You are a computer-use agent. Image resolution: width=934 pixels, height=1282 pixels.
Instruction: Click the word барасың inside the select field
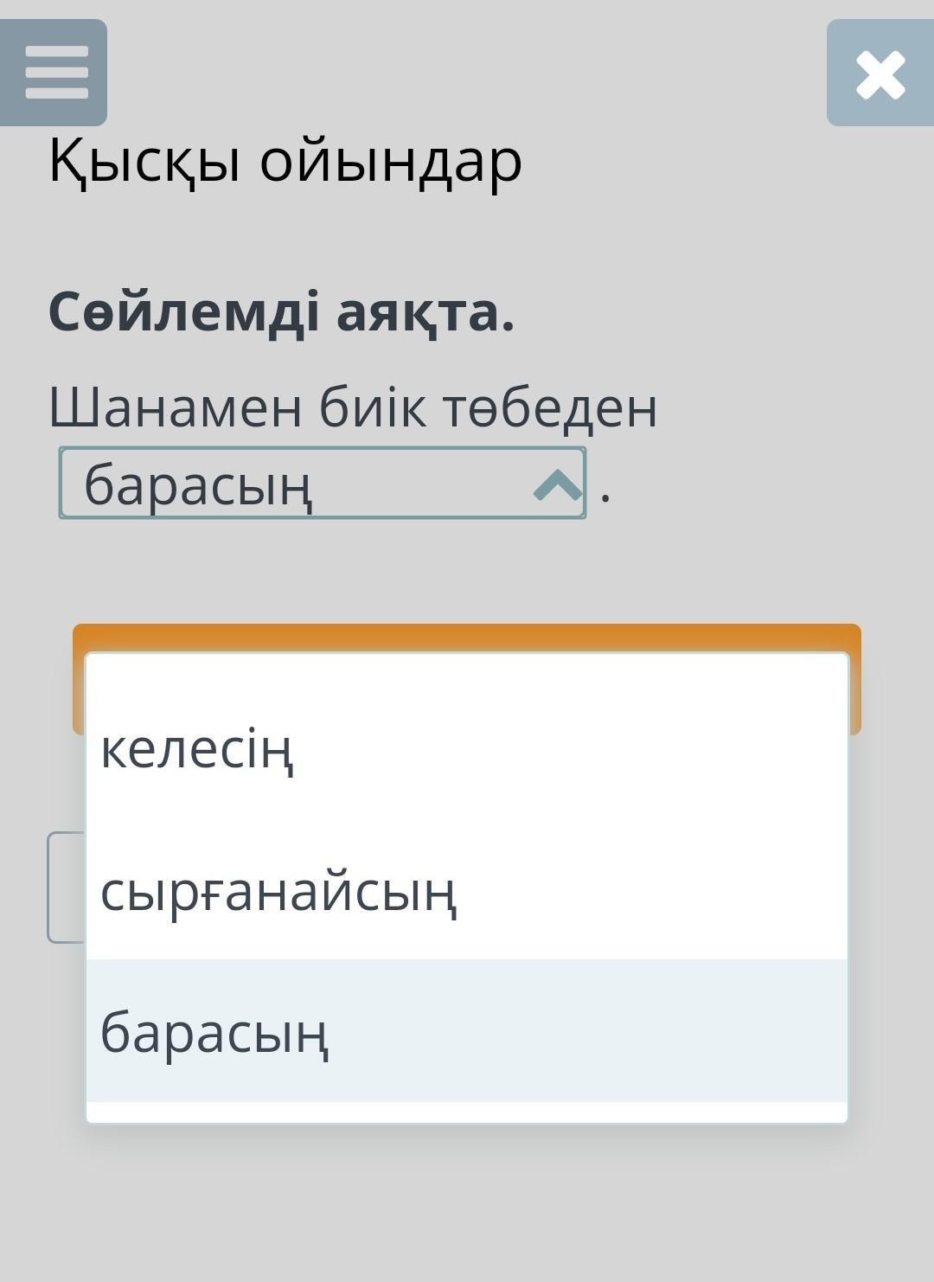pyautogui.click(x=199, y=485)
